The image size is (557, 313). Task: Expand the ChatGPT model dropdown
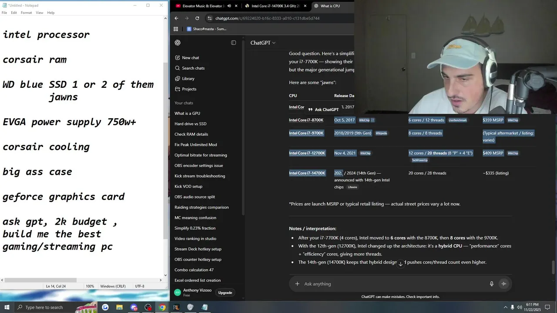click(x=263, y=43)
